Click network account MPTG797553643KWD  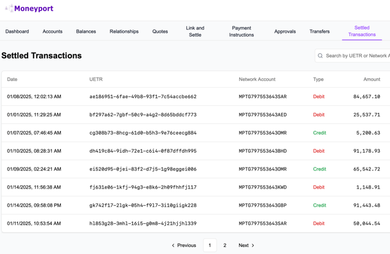pyautogui.click(x=263, y=187)
